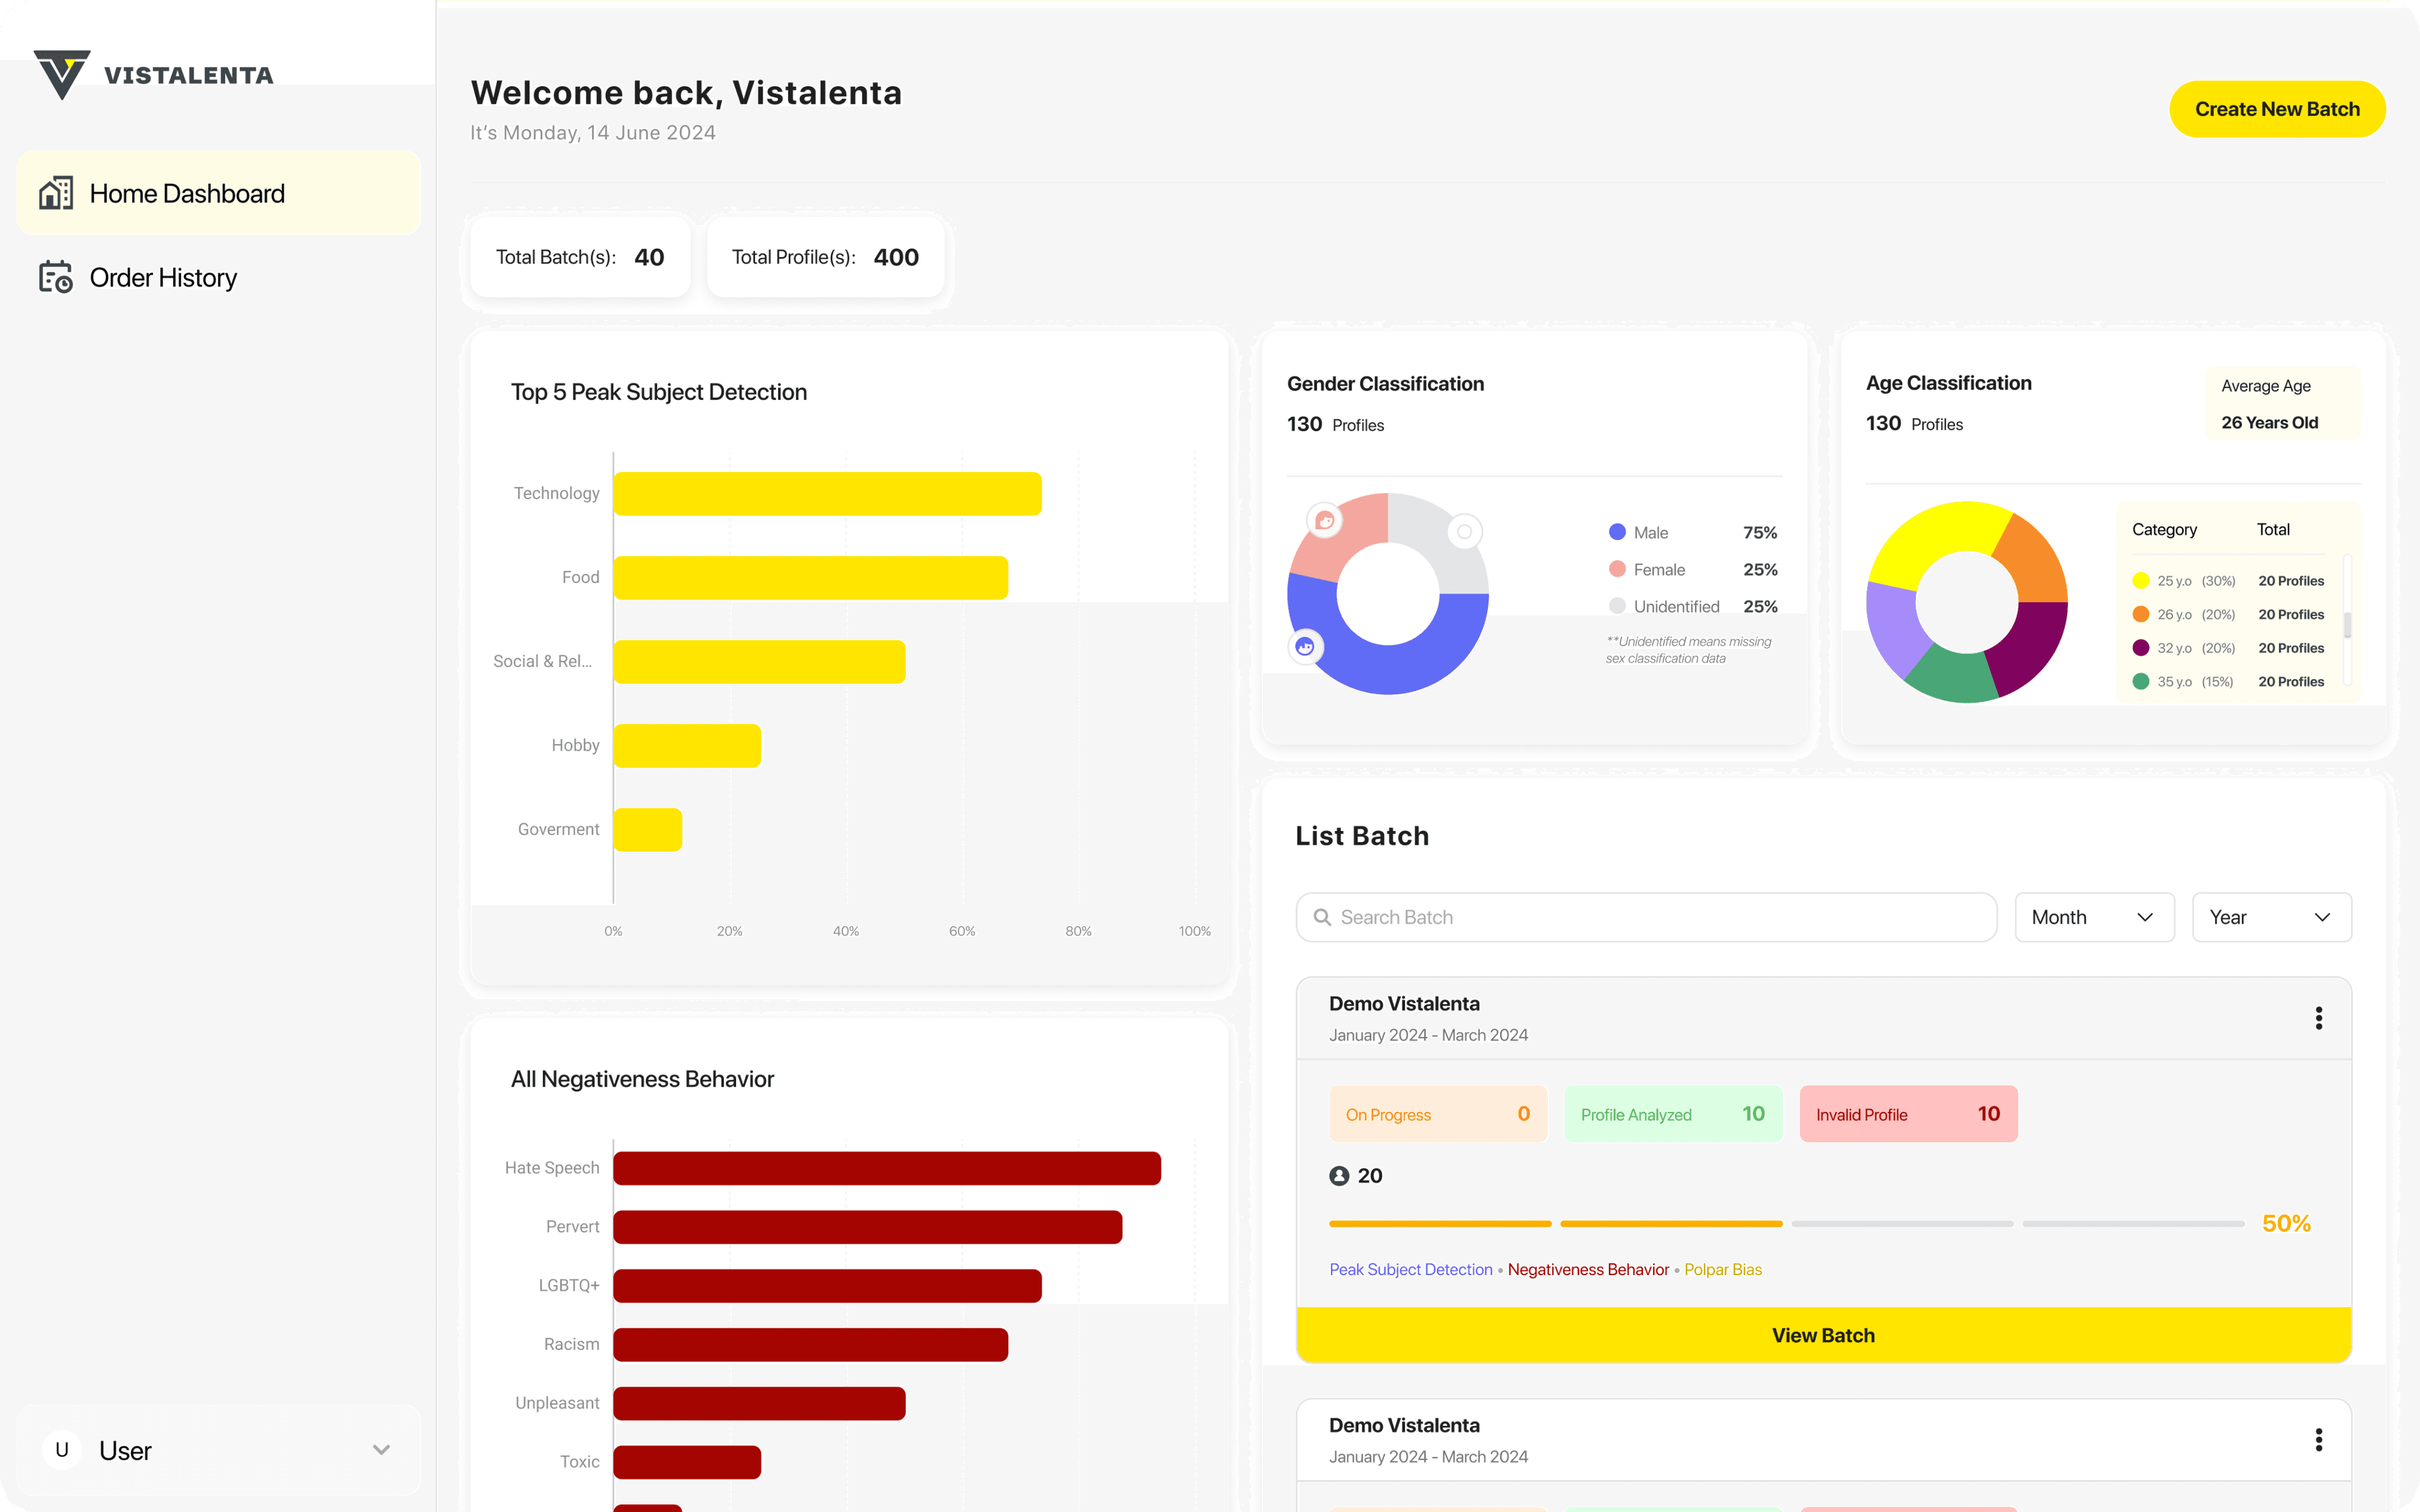Click the yellow 25 y.o legend swatch
The height and width of the screenshot is (1512, 2420).
(2141, 581)
